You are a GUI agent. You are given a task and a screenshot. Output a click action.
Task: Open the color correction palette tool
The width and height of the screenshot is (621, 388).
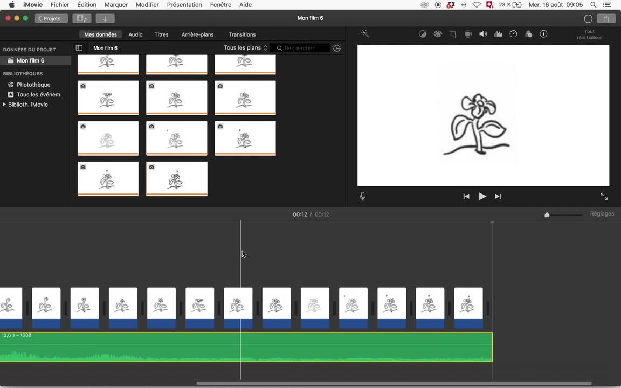(438, 34)
